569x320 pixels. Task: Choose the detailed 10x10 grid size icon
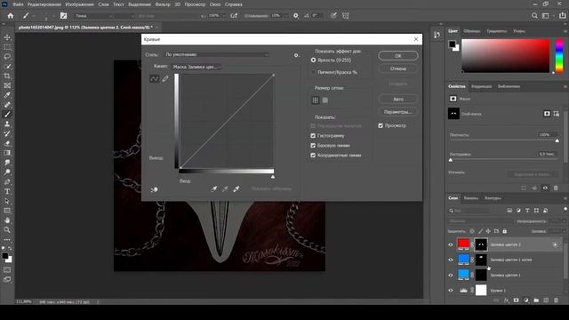click(x=325, y=100)
